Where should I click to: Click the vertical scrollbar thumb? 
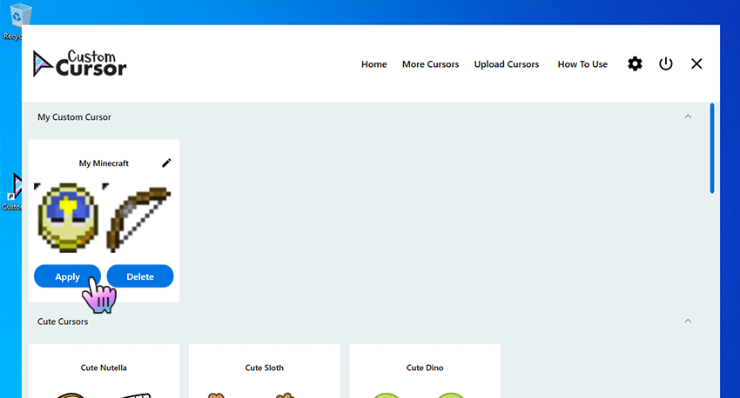coord(712,149)
